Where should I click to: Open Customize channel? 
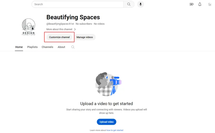coord(59,37)
